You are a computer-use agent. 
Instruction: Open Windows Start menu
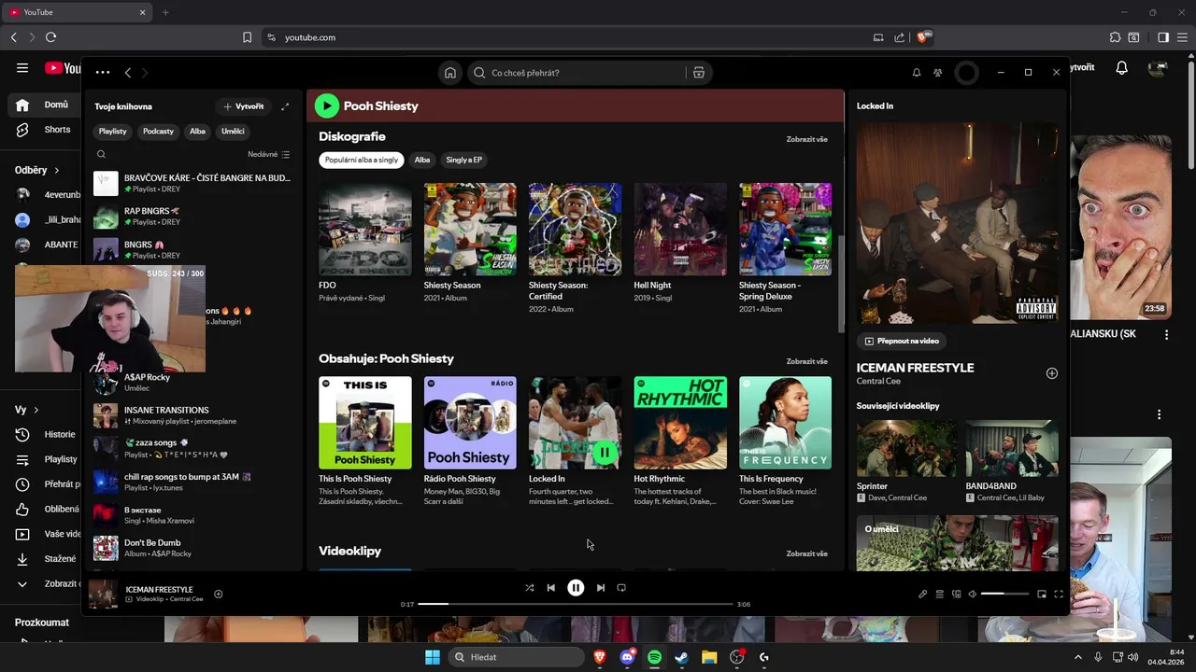point(433,657)
